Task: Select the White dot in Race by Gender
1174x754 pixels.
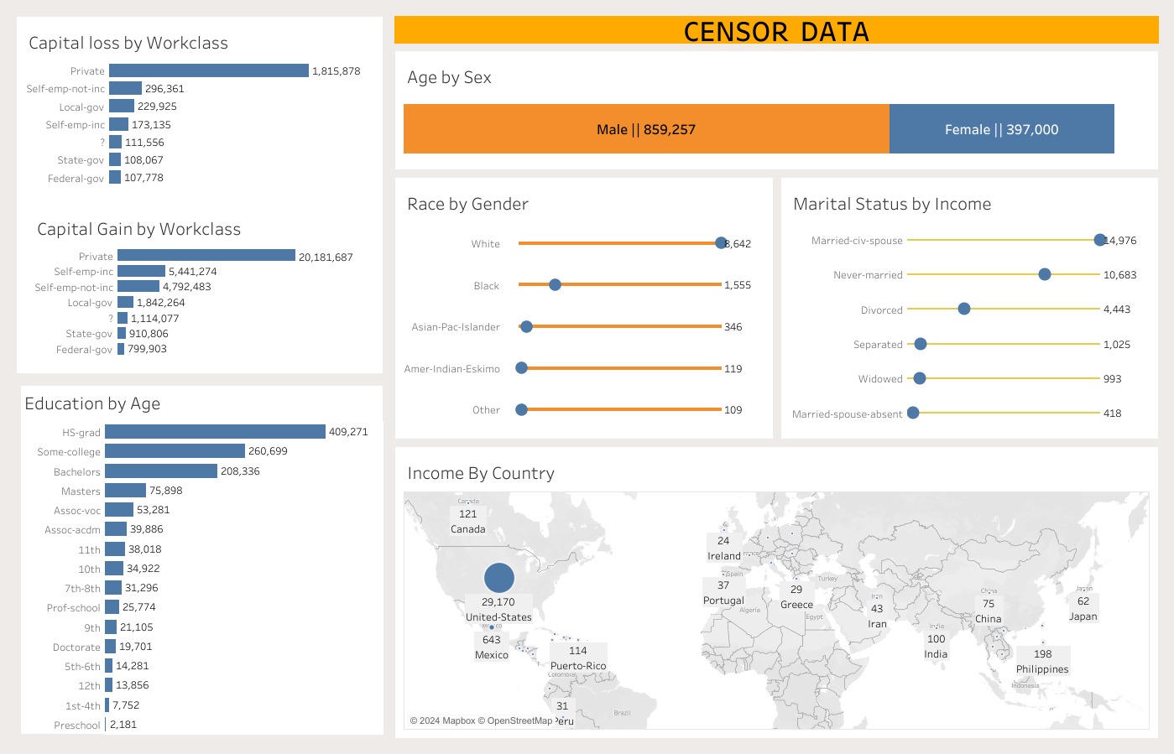Action: (721, 243)
